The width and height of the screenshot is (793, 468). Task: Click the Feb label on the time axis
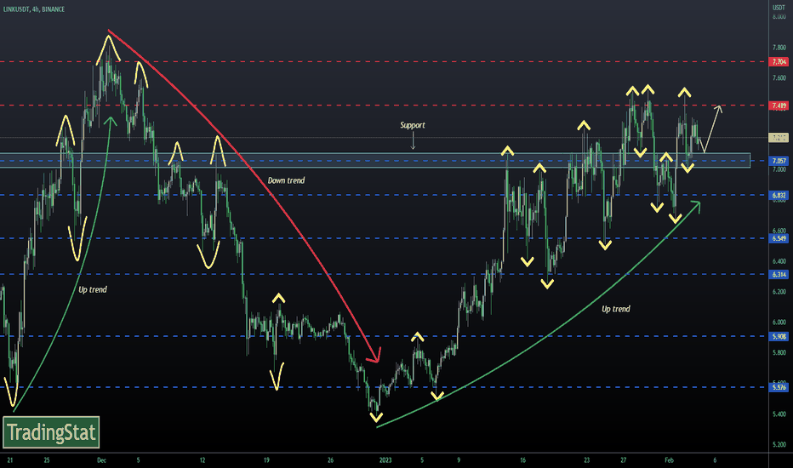pyautogui.click(x=669, y=460)
